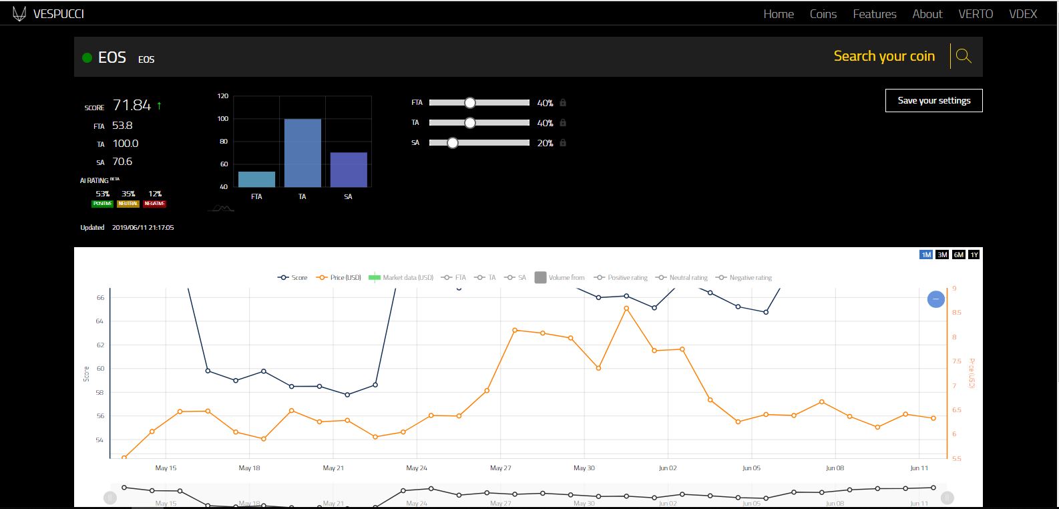Click the right range selector handle
The width and height of the screenshot is (1059, 509).
[x=947, y=497]
